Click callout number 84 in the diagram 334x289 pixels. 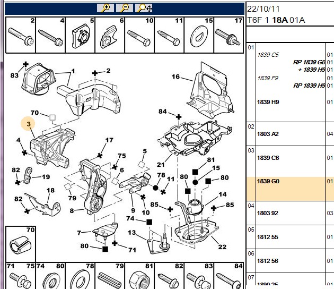tap(163, 112)
